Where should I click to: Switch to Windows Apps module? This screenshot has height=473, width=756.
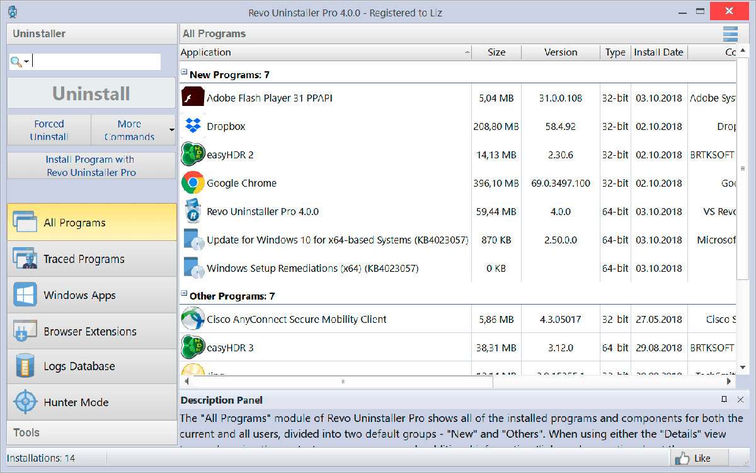tap(92, 295)
